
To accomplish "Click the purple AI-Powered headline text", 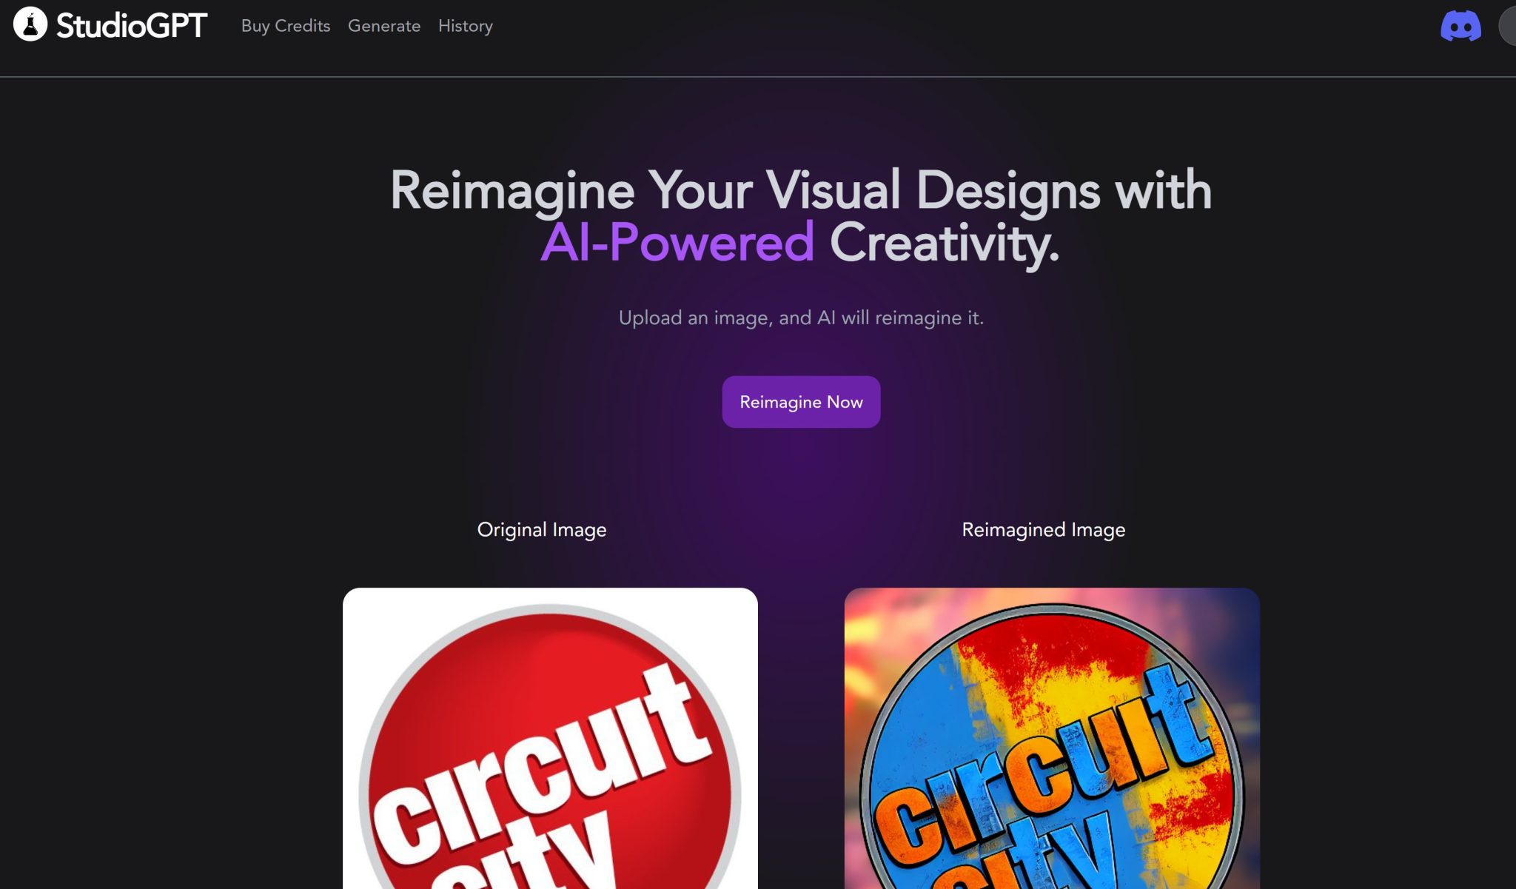I will pos(677,242).
